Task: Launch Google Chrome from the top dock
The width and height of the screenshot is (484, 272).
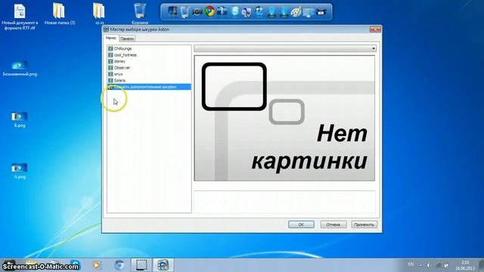Action: pyautogui.click(x=210, y=12)
